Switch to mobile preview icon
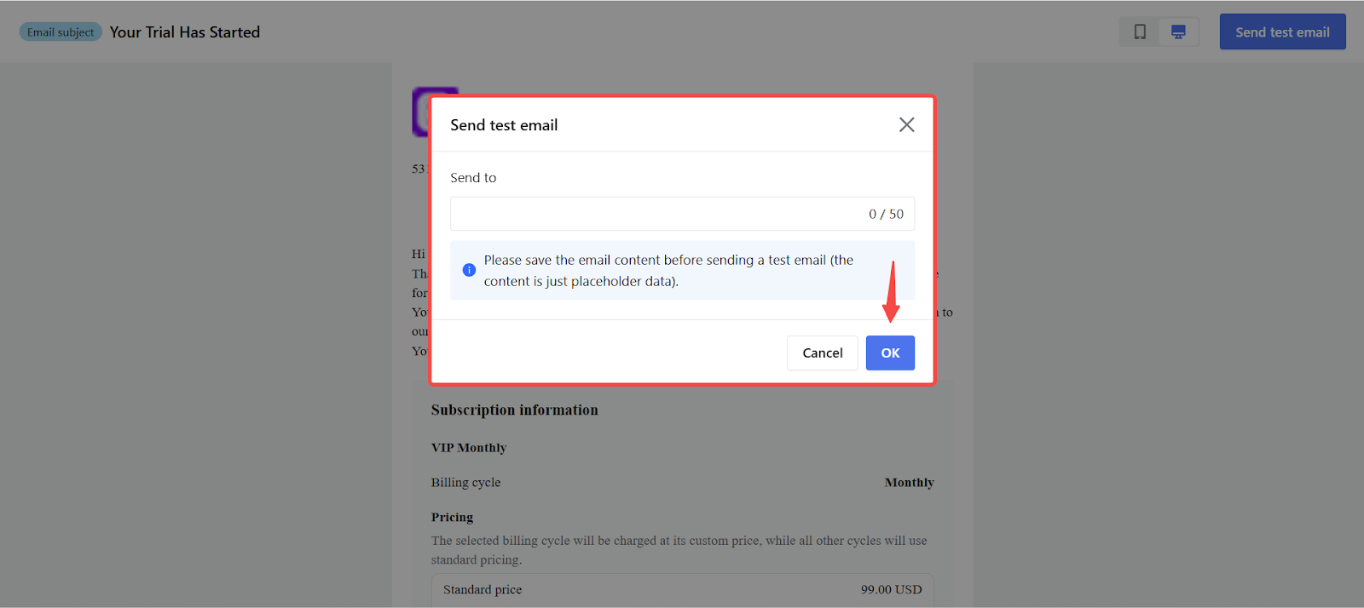 tap(1140, 32)
